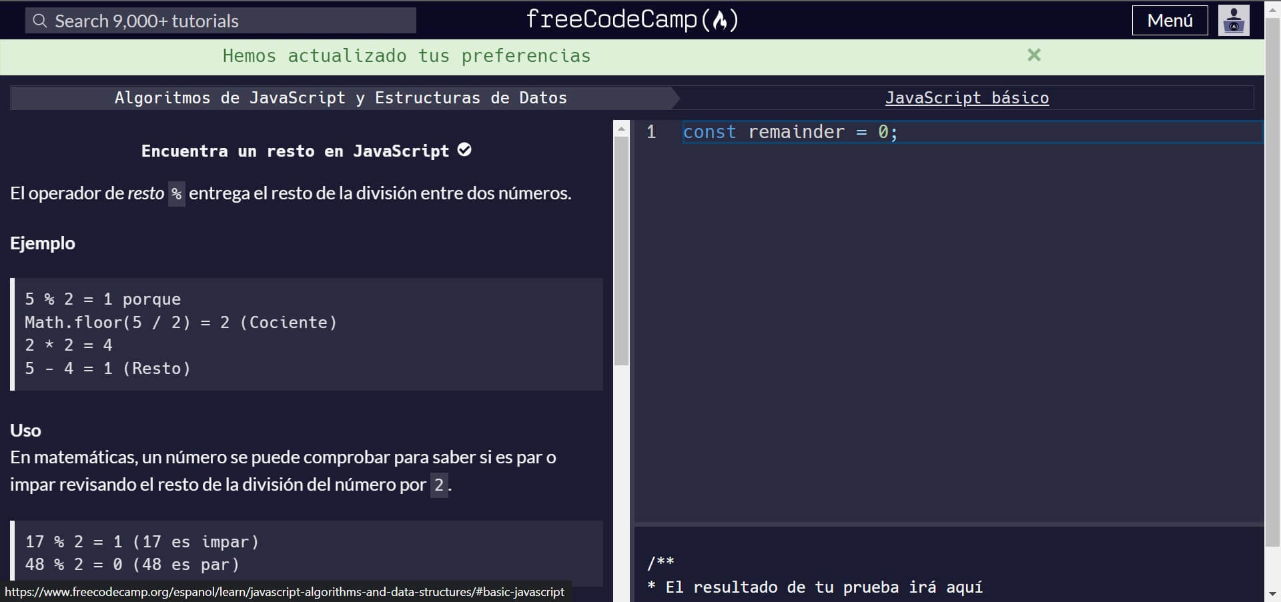Click the page scroll down arrow
Screen dimensions: 1281x602
[1272, 593]
